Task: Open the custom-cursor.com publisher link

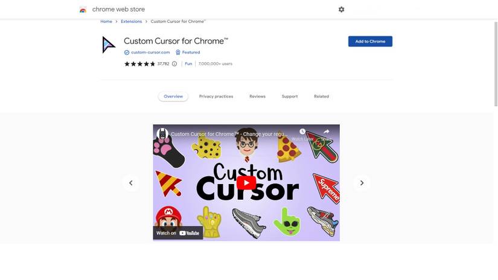Action: click(x=150, y=52)
